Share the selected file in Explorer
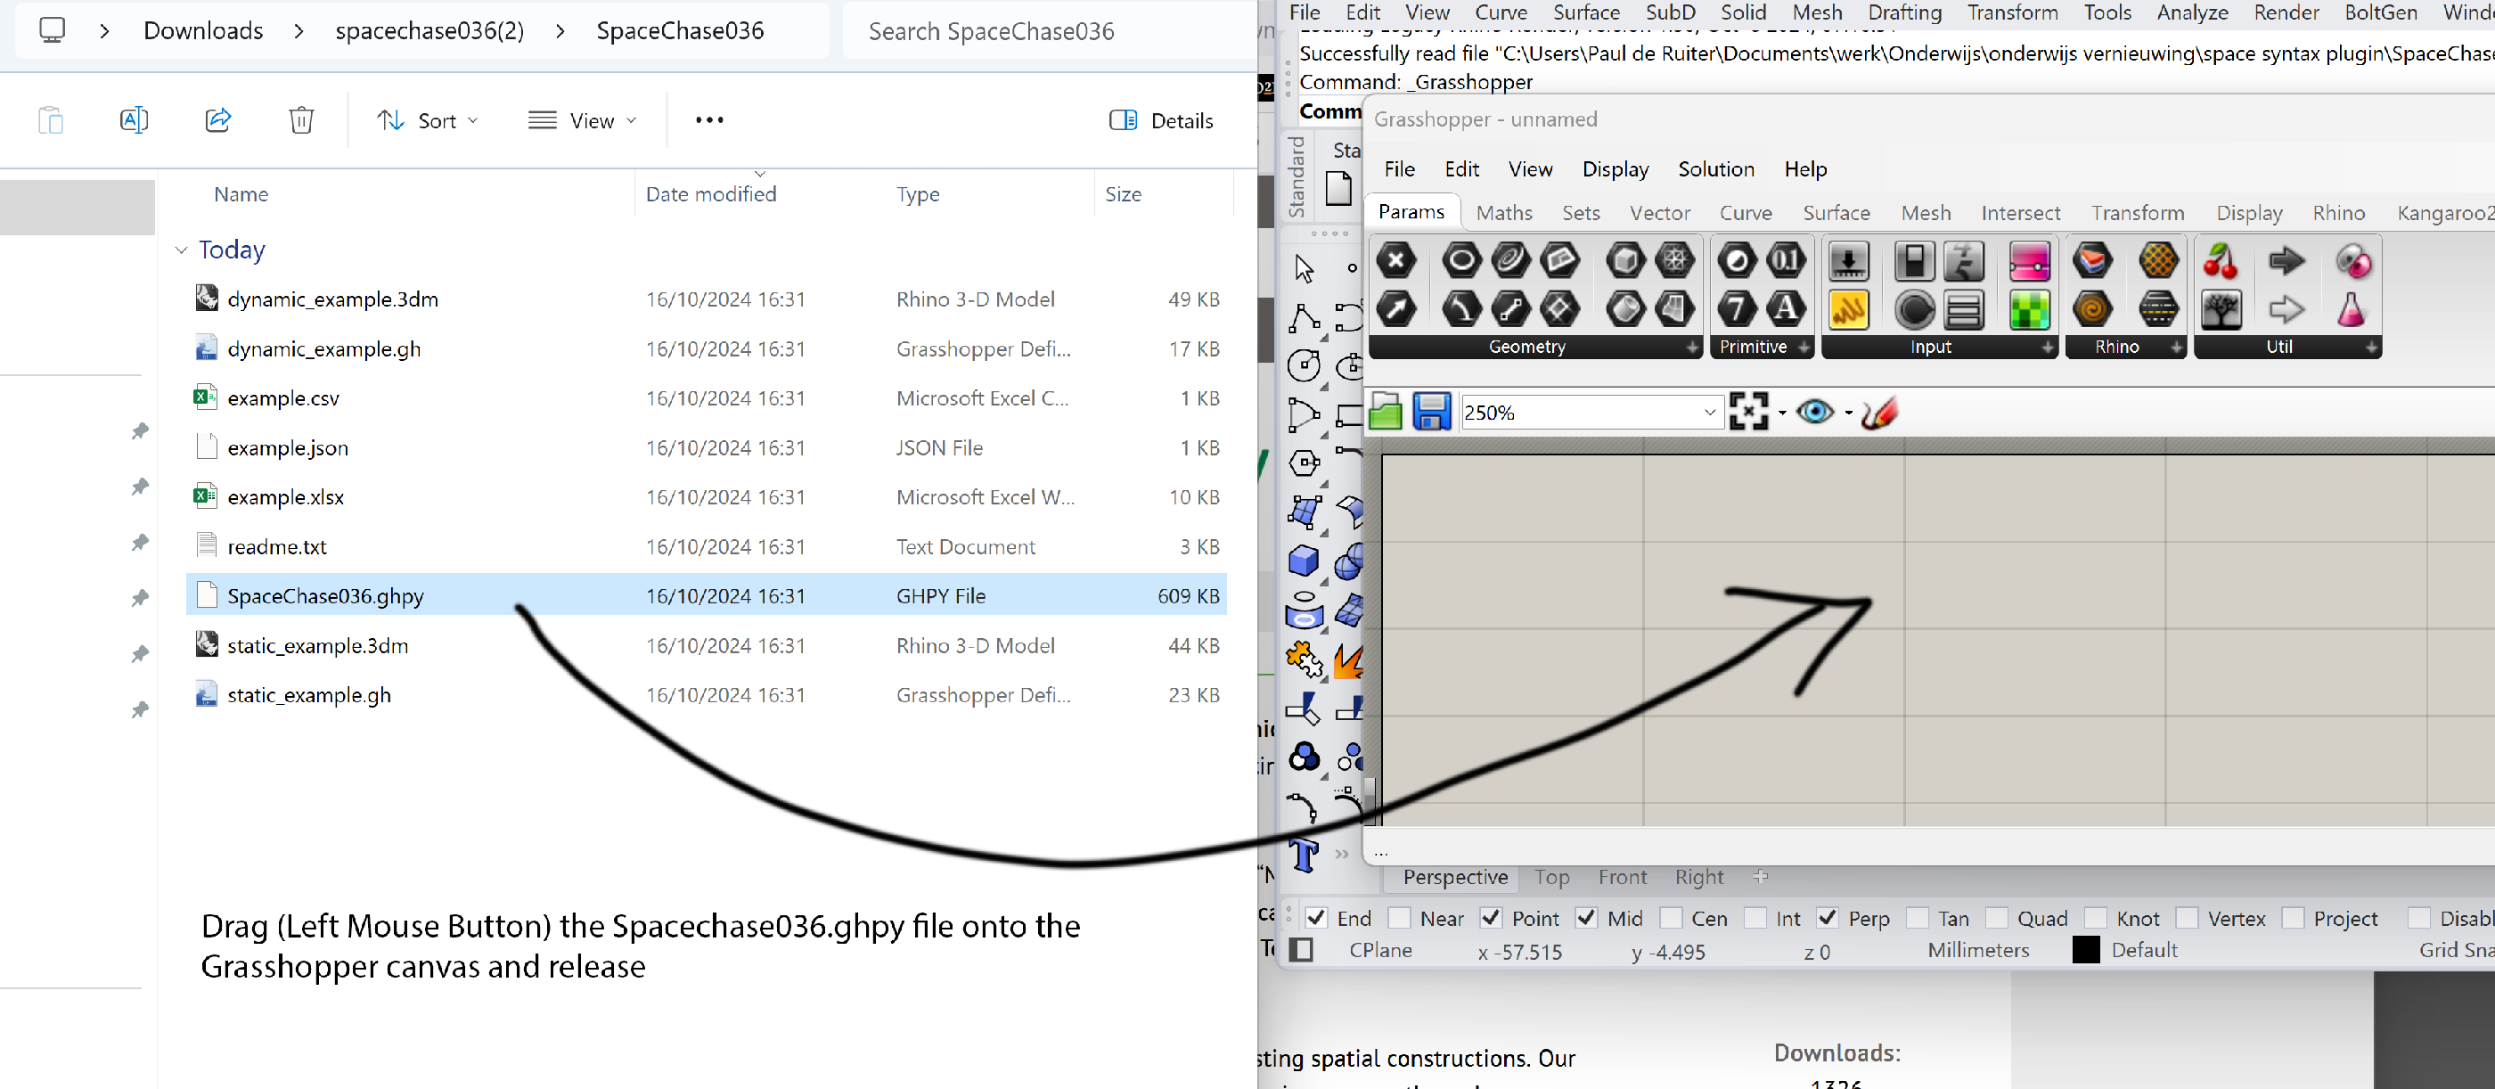The image size is (2495, 1089). tap(218, 120)
